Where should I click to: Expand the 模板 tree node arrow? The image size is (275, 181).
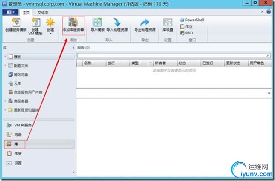point(5,57)
